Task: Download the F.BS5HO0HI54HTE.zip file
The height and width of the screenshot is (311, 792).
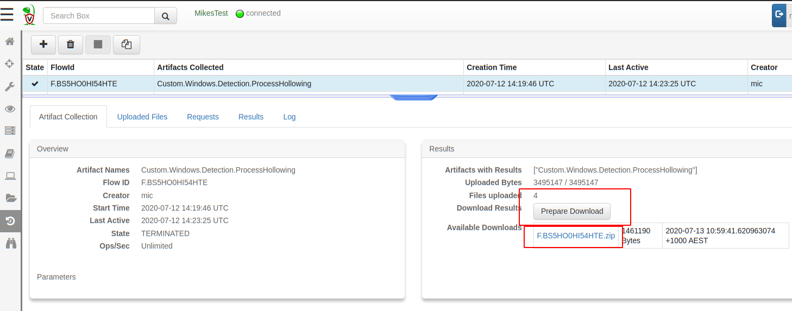Action: (576, 236)
